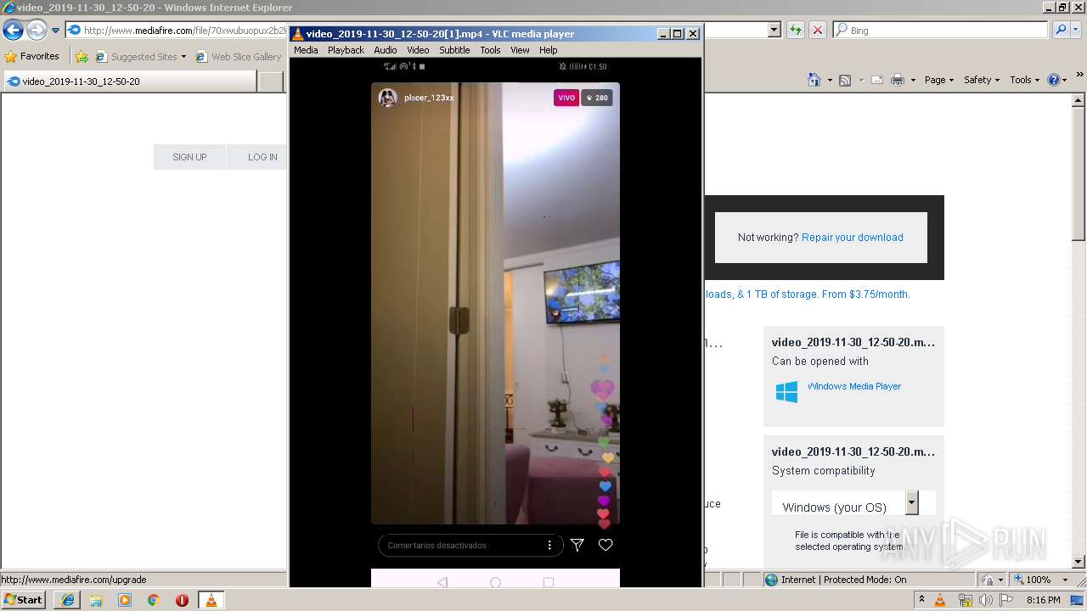The image size is (1087, 611).
Task: Click the red stop loading icon
Action: 817,30
